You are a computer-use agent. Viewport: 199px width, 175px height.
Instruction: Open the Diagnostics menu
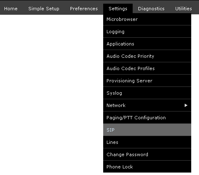pos(151,9)
